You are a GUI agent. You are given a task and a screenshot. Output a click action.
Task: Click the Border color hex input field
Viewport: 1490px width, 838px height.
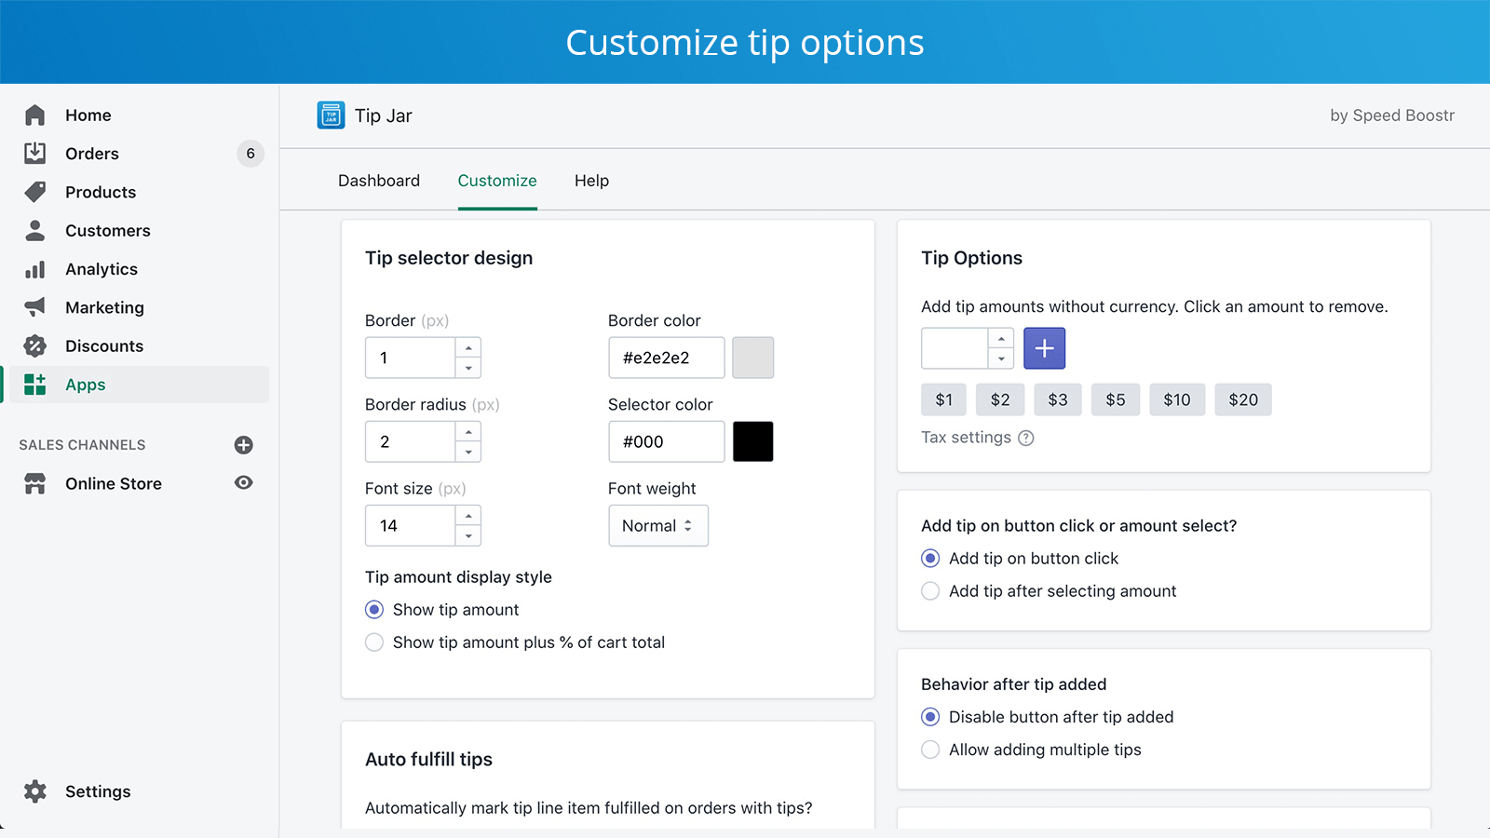[x=666, y=358]
